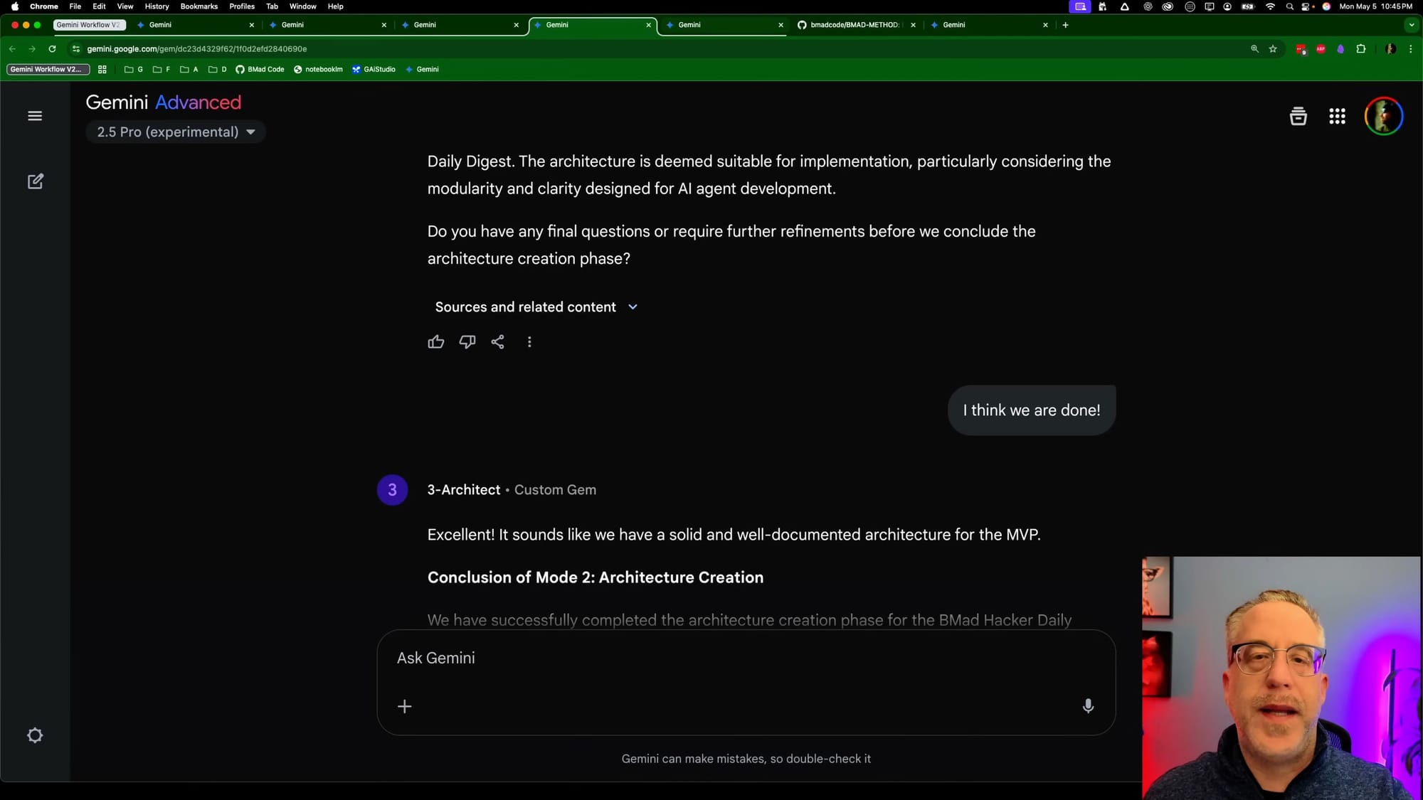Click the thumbs up icon
This screenshot has height=800, width=1423.
436,342
